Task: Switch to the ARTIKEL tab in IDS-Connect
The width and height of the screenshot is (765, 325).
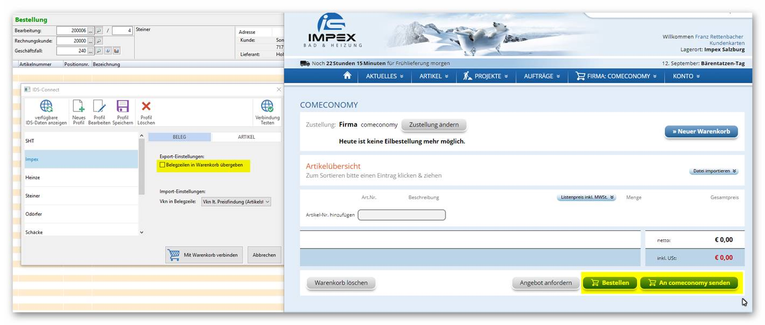Action: point(246,137)
